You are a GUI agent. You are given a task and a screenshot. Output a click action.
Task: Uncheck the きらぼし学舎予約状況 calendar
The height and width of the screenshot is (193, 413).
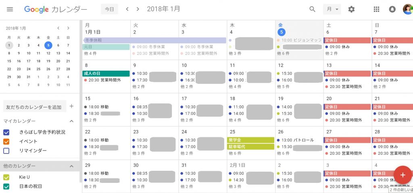6,132
